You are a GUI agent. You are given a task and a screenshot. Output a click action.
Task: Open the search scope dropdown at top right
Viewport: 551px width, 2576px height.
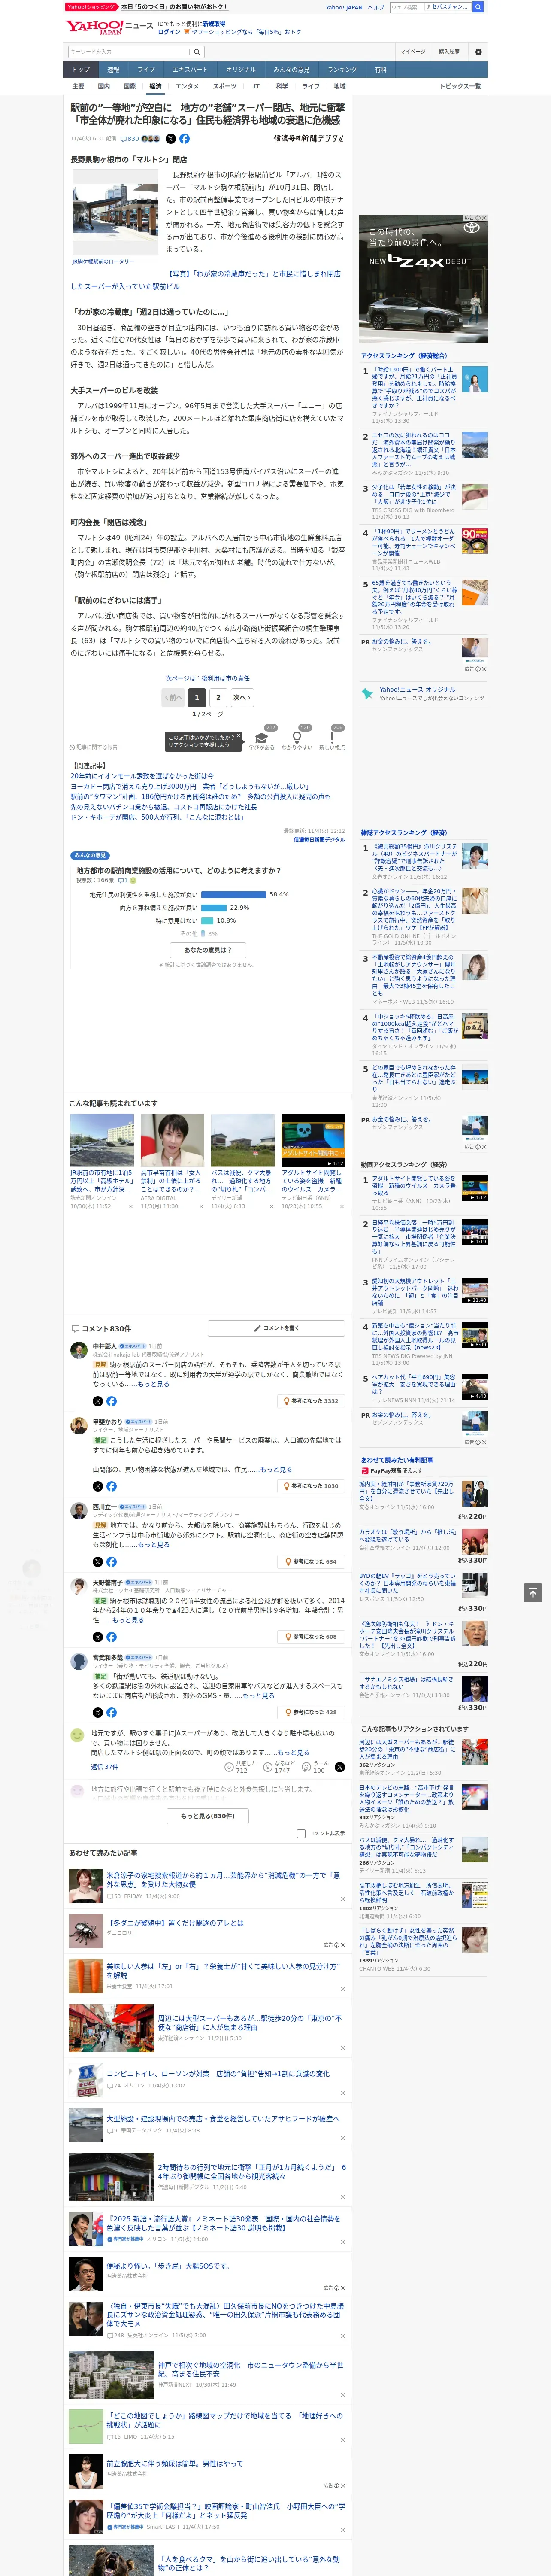447,7
